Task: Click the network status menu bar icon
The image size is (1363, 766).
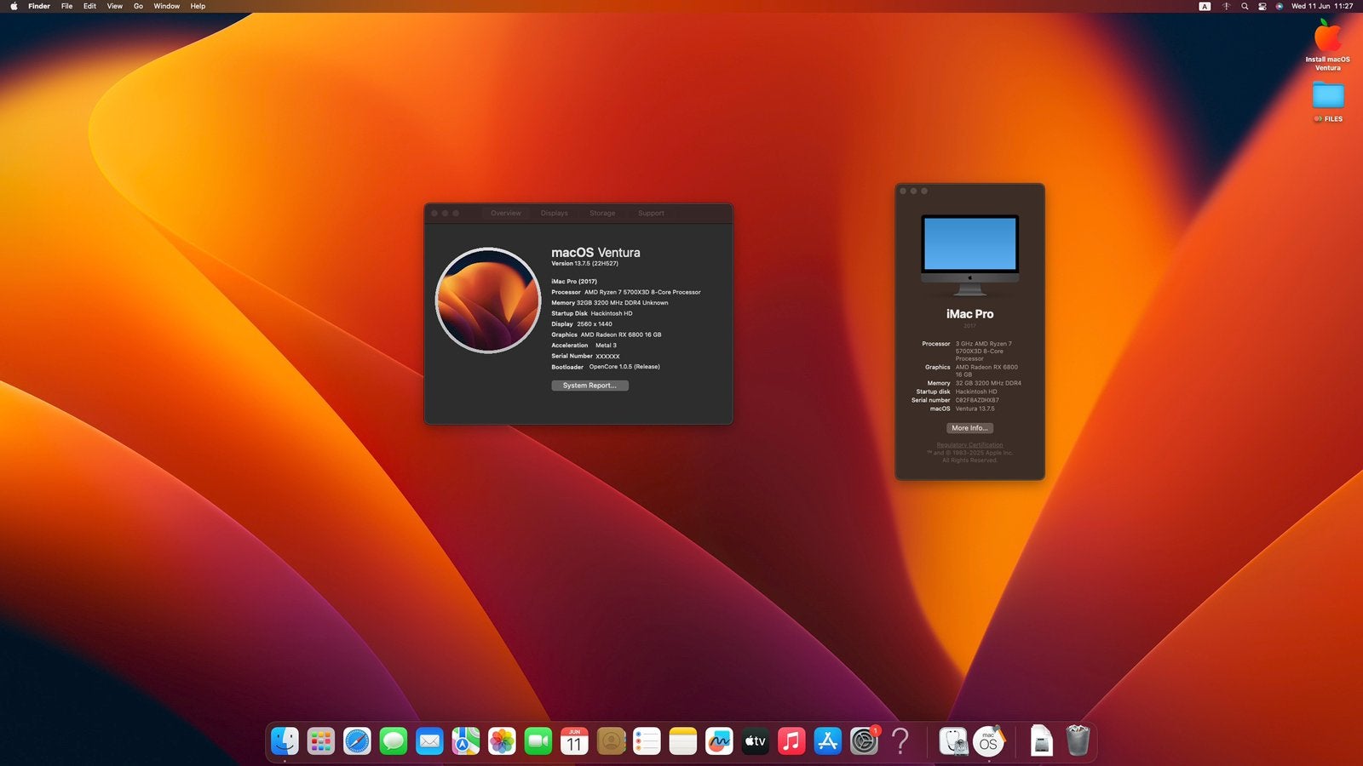Action: pos(1226,6)
